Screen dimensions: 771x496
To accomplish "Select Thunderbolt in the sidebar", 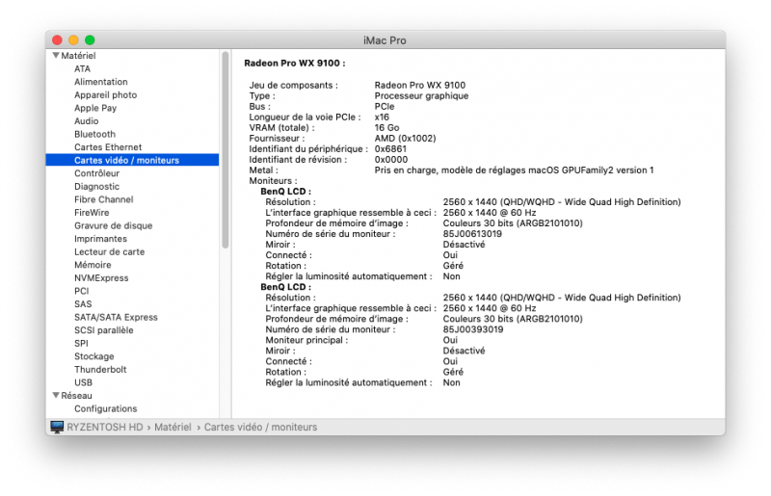I will [99, 369].
